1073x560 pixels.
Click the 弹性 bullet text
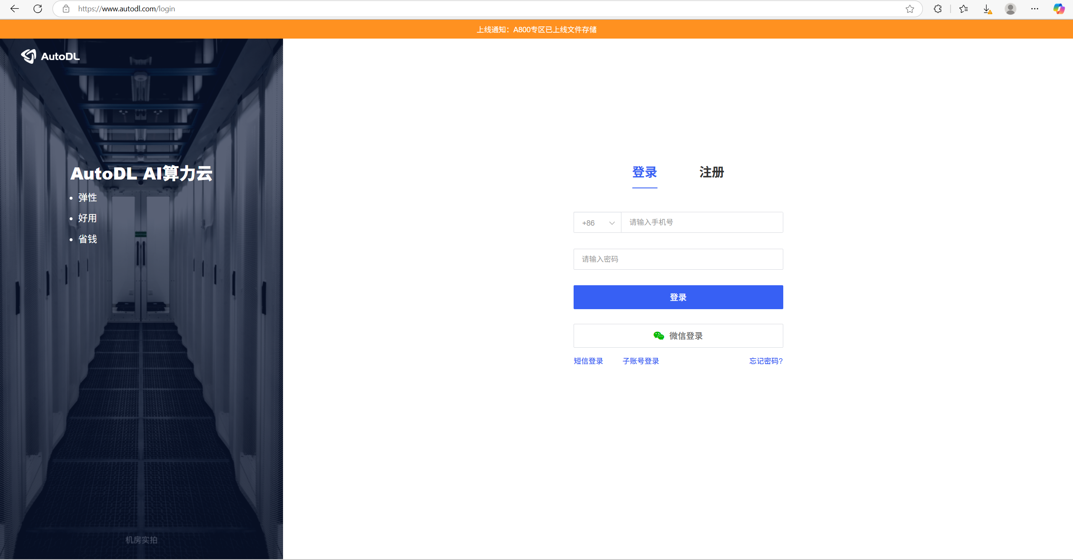point(88,198)
